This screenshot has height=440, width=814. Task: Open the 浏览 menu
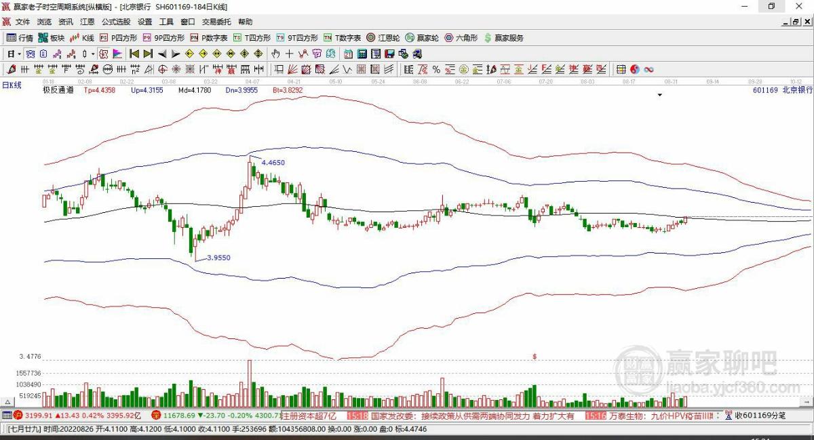pyautogui.click(x=43, y=22)
